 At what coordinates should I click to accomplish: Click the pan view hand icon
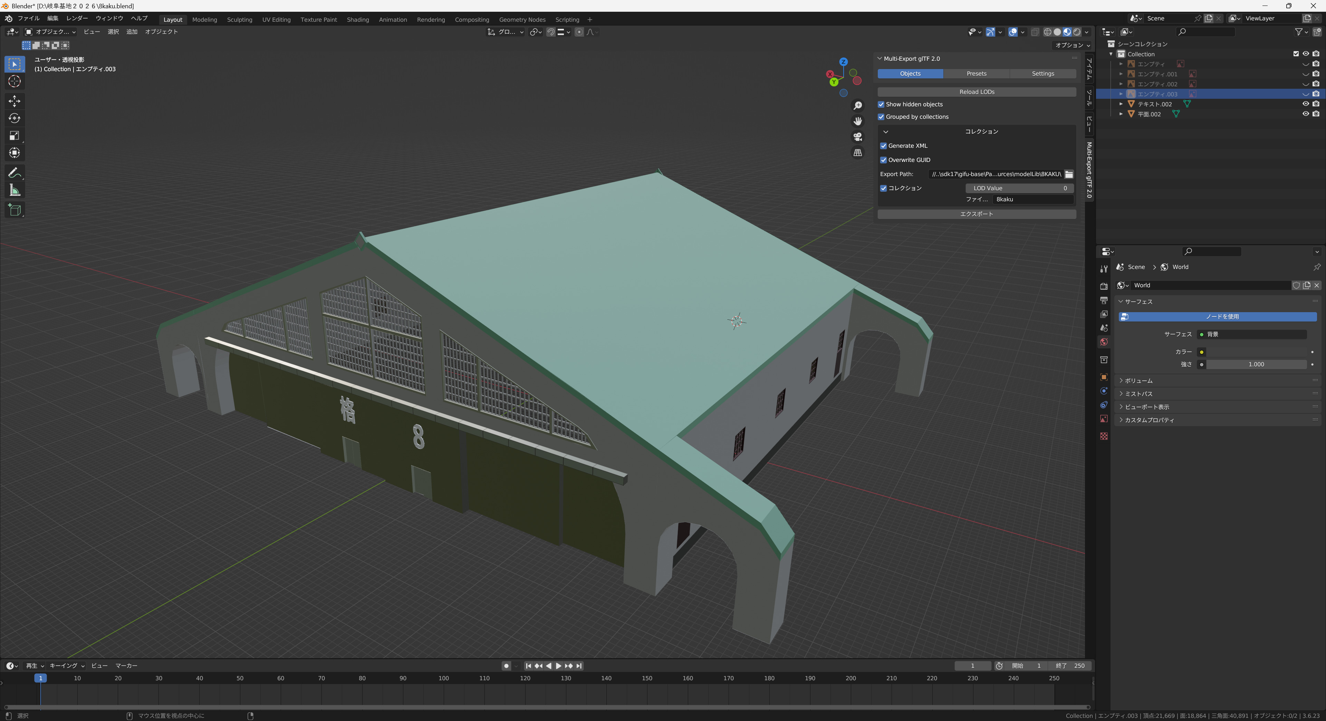tap(857, 121)
